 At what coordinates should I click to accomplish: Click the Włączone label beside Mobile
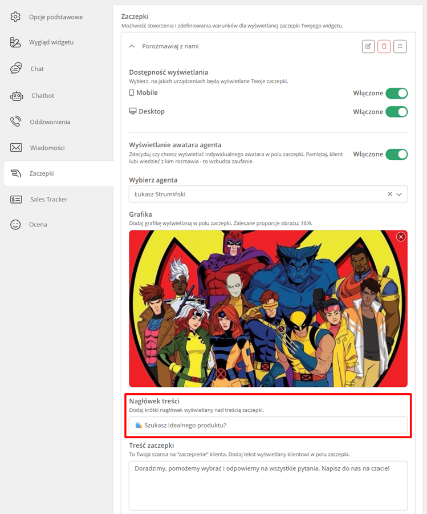[x=368, y=93]
